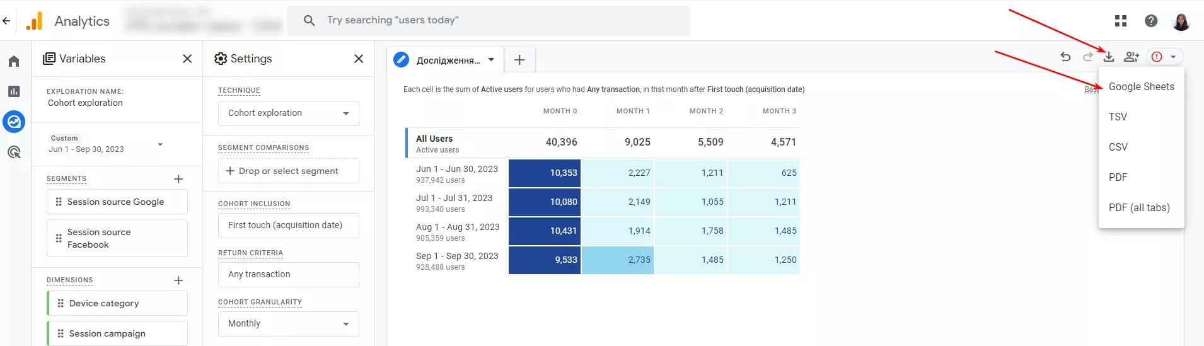The height and width of the screenshot is (346, 1204).
Task: Open the Technique Cohort exploration dropdown
Action: [289, 113]
